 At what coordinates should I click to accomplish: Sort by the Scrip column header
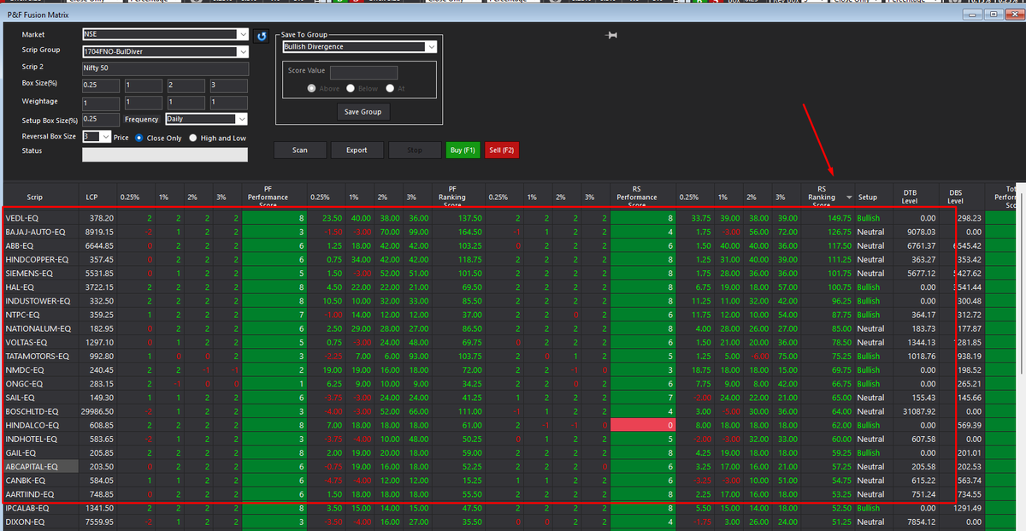pos(35,197)
